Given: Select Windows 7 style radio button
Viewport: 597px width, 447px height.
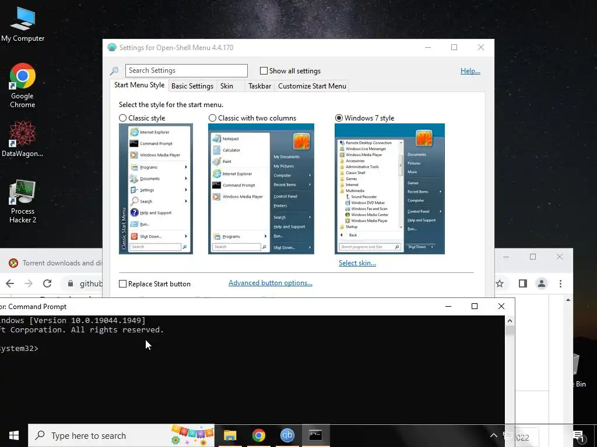Looking at the screenshot, I should (x=339, y=118).
